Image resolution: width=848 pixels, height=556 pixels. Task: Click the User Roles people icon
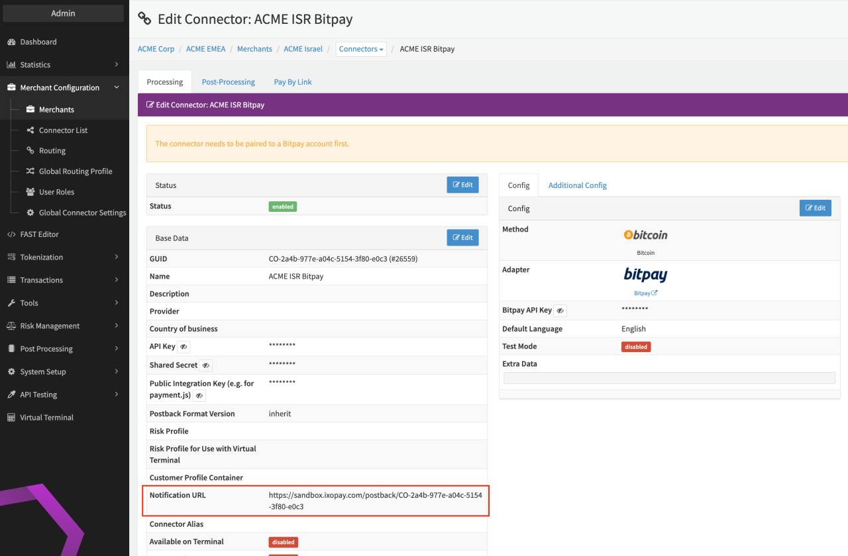pos(30,192)
